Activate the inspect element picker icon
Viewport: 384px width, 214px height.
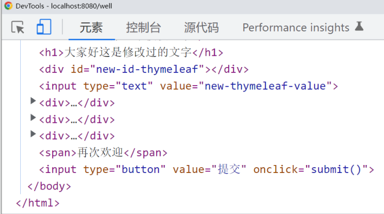[18, 27]
